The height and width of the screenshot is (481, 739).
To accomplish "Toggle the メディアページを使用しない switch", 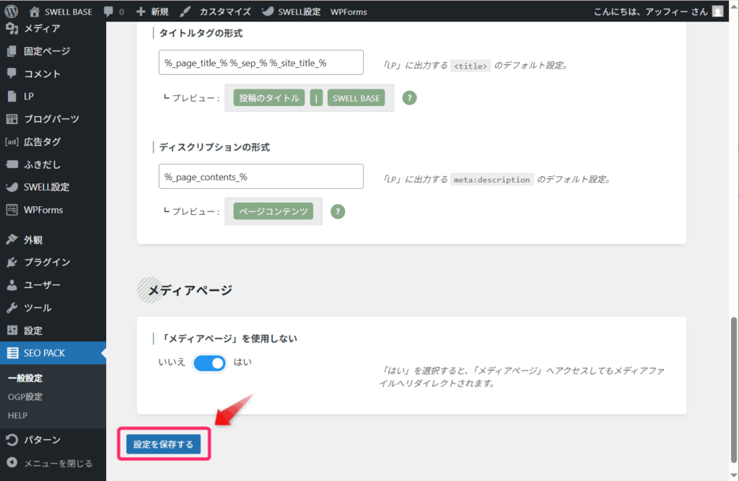I will point(210,363).
